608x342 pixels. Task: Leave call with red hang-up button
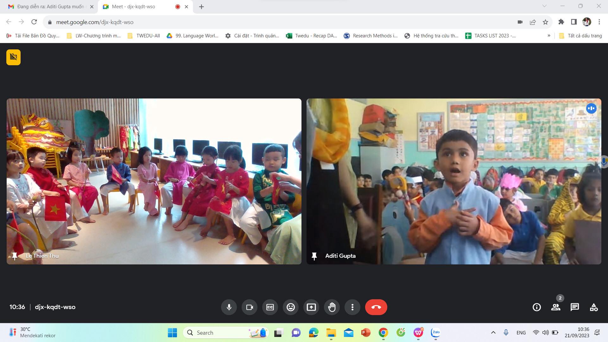tap(376, 307)
